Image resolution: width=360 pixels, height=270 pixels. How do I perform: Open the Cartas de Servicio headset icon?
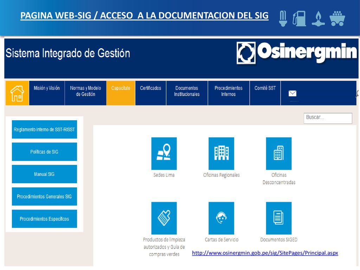point(221,218)
